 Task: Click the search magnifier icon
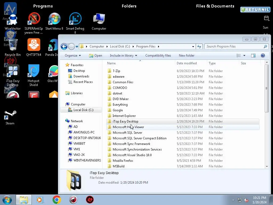click(265, 46)
